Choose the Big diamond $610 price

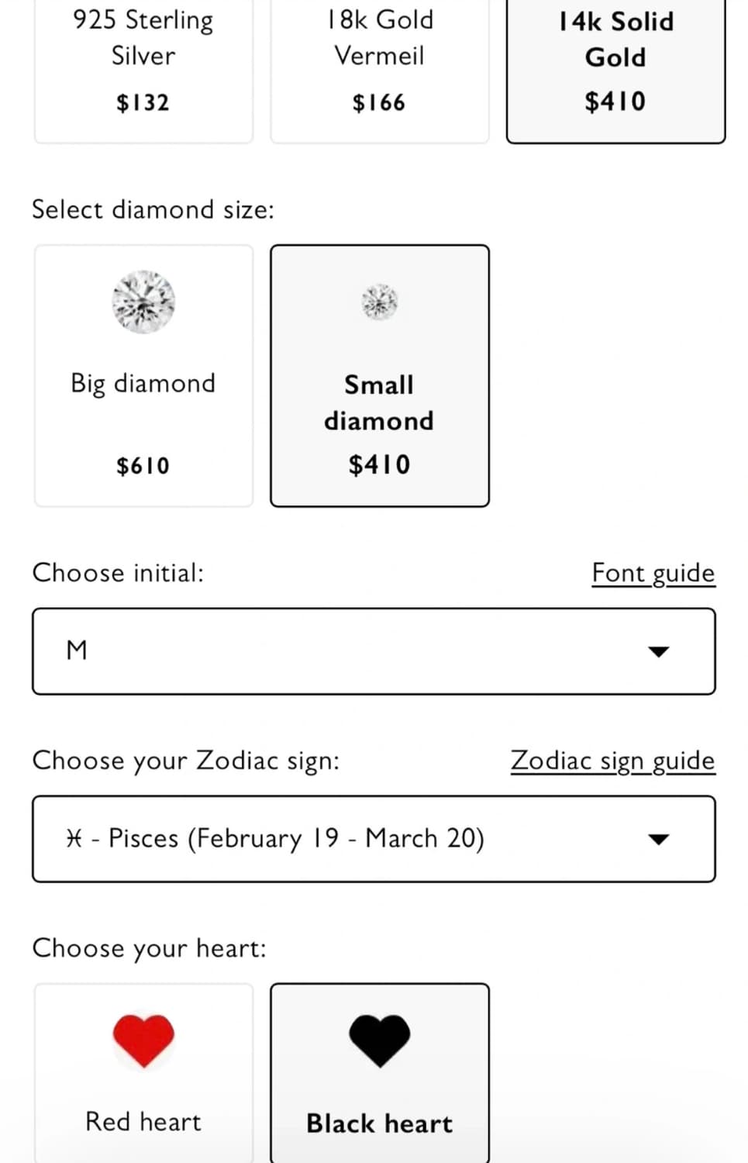(x=143, y=465)
